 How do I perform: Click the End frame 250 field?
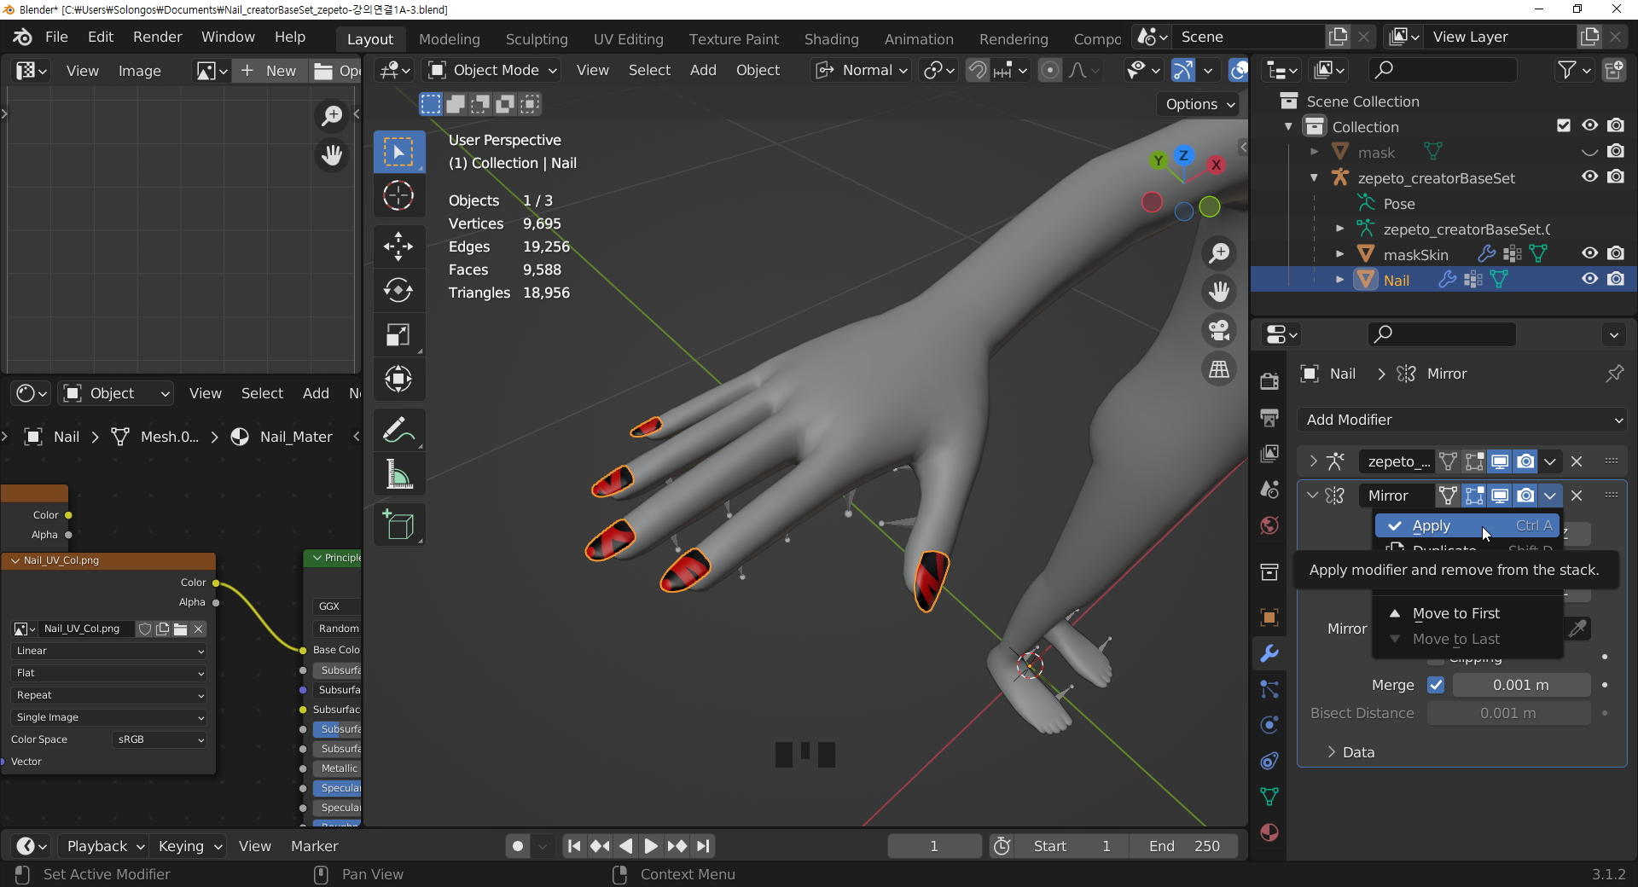(1184, 846)
